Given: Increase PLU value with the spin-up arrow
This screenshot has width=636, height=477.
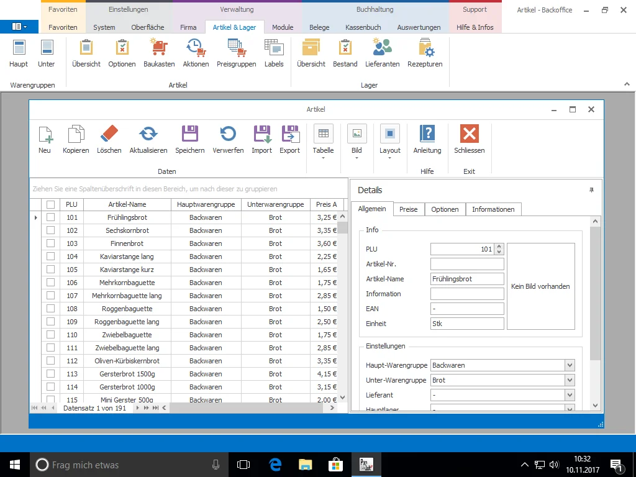Looking at the screenshot, I should [x=500, y=246].
